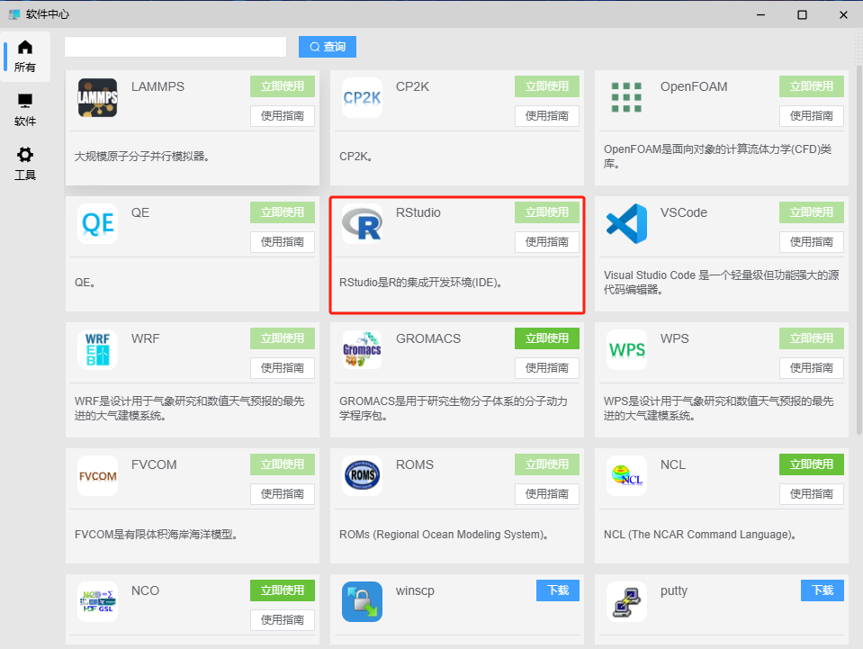Click the FVCOM logo icon
Screen dimensions: 863x649
97,476
